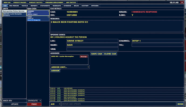Image resolution: width=186 pixels, height=107 pixels.
Task: Open the ASI code dropdown
Action: tap(56, 104)
